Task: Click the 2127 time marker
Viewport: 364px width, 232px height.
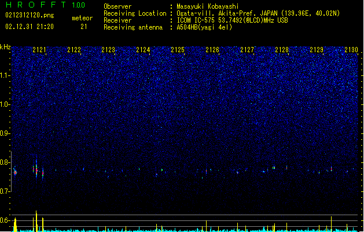Action: (247, 50)
